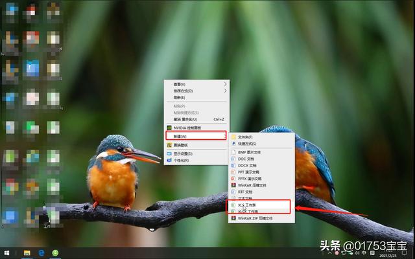Create a new 快捷方式(S) shortcut

point(247,144)
